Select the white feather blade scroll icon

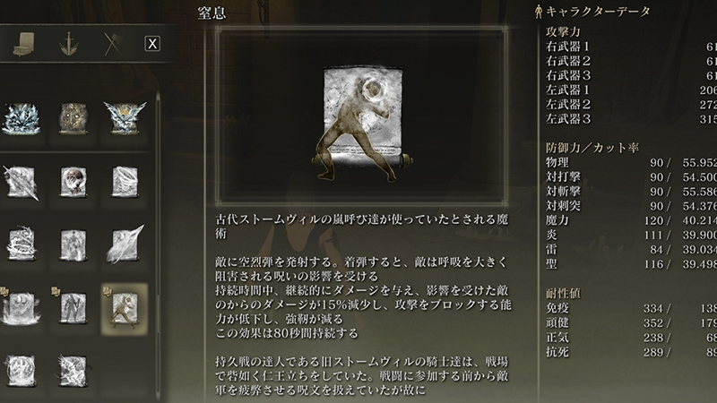125,244
